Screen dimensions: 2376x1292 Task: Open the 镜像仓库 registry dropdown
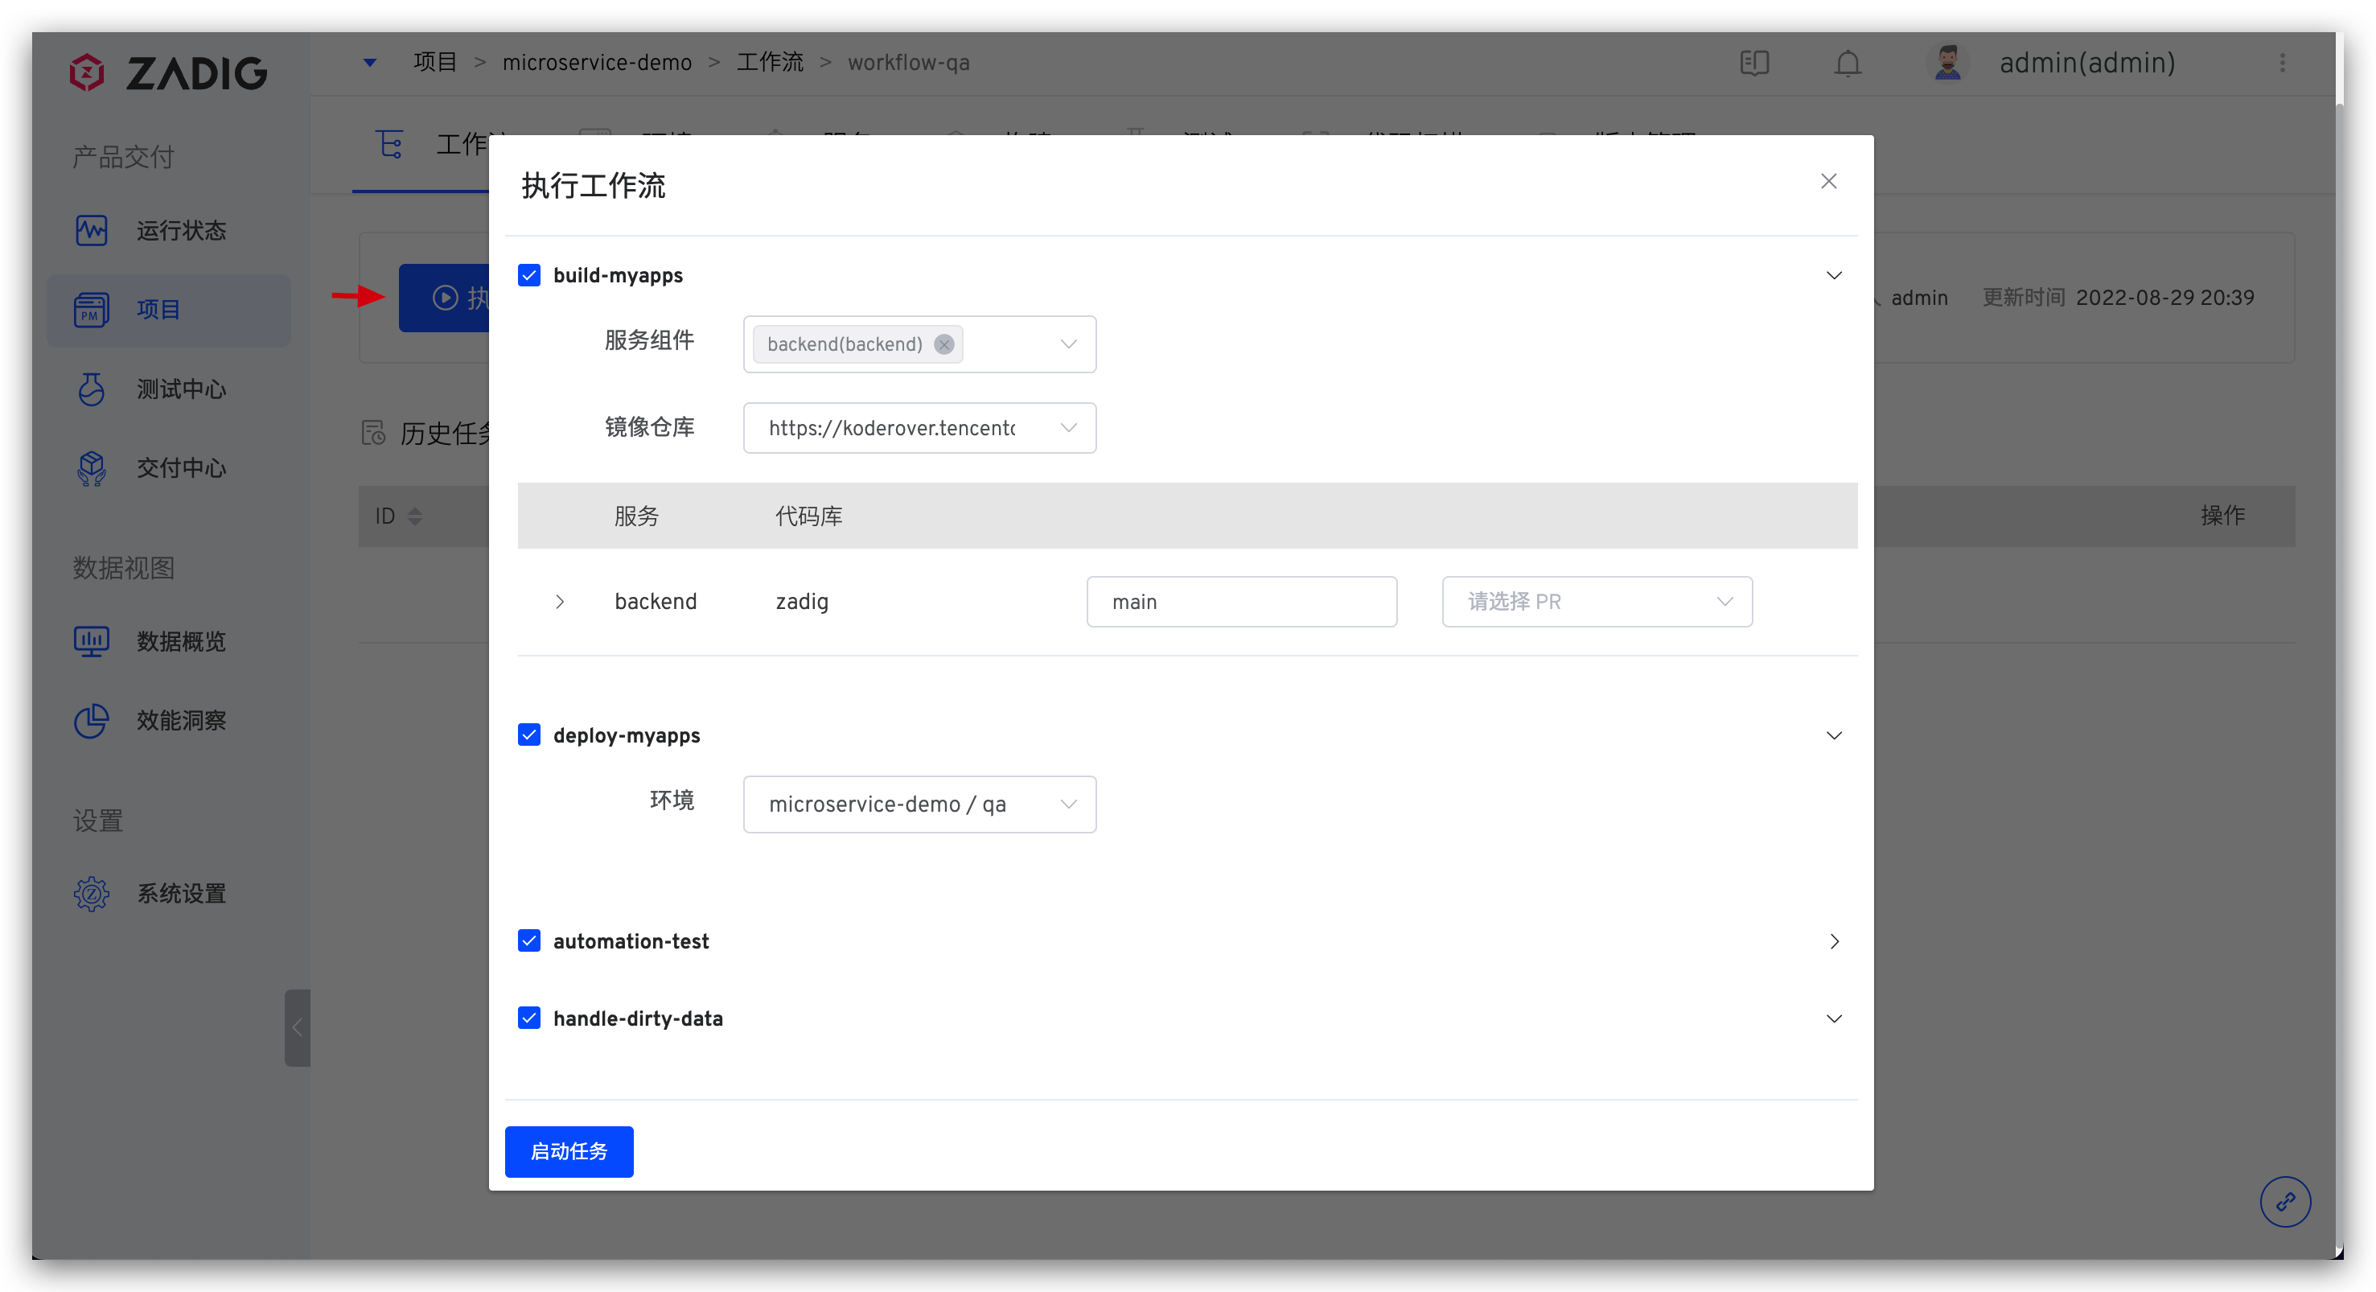919,428
